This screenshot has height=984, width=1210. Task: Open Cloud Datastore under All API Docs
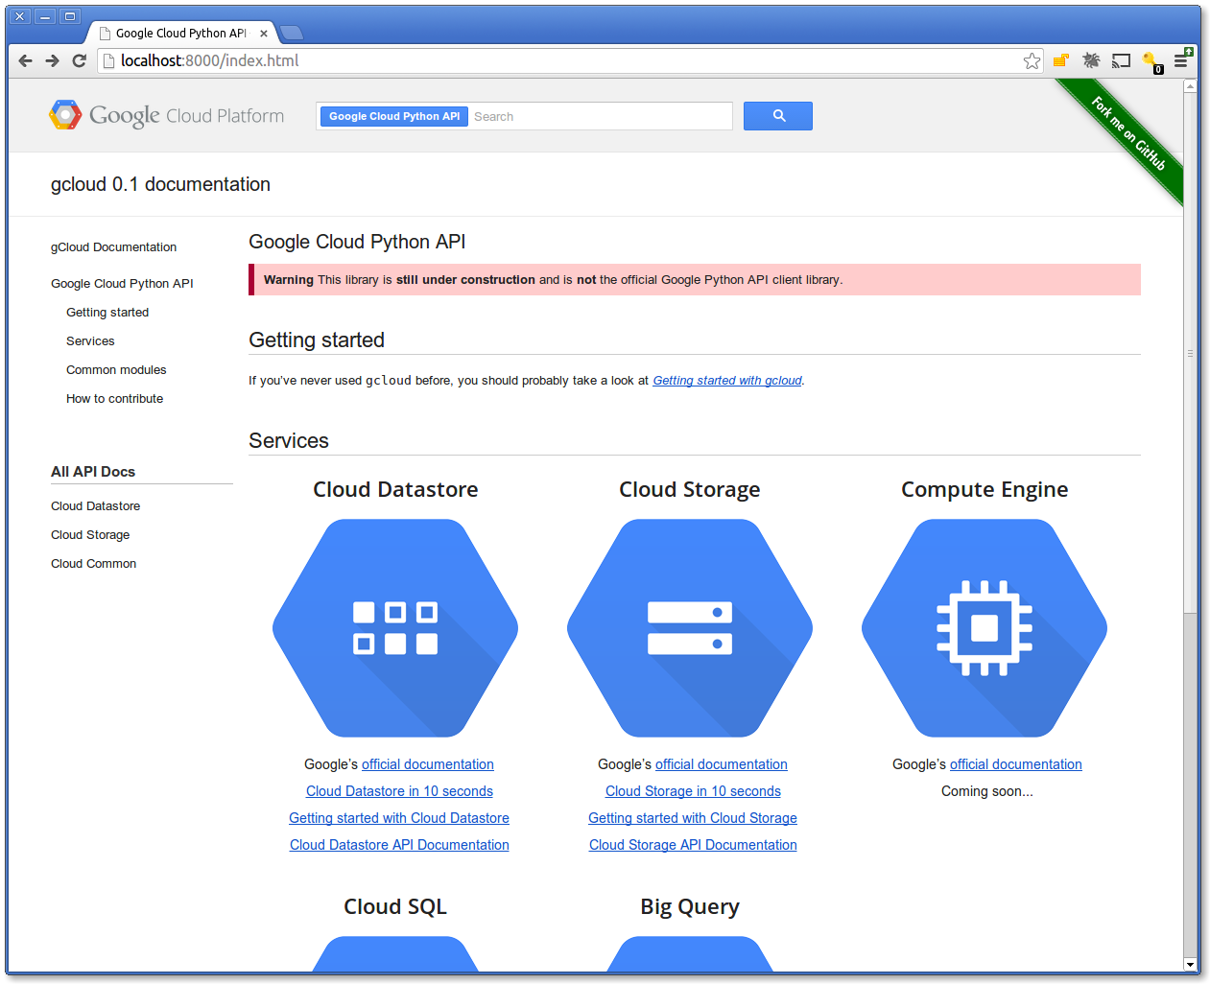(x=95, y=505)
